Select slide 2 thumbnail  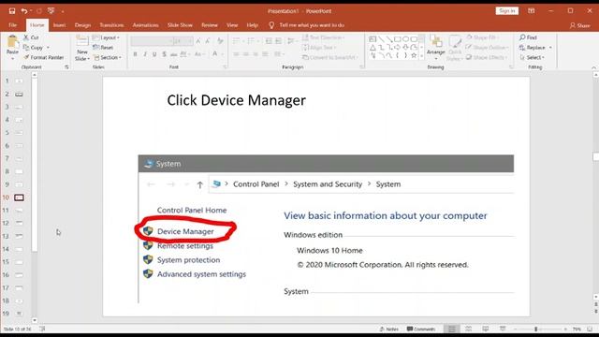19,94
